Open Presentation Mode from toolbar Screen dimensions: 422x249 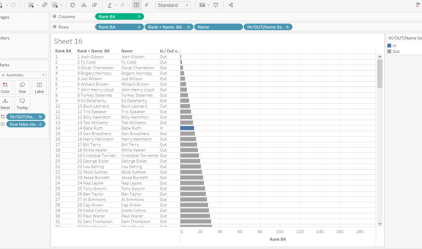click(216, 5)
